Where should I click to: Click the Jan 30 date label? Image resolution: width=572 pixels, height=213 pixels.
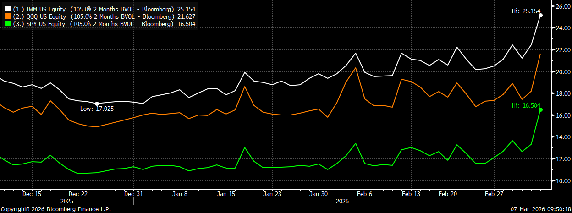click(x=319, y=194)
